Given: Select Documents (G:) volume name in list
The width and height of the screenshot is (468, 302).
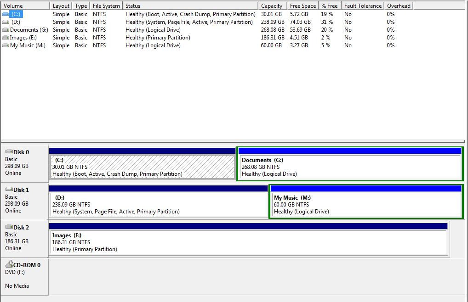Looking at the screenshot, I should [x=29, y=30].
